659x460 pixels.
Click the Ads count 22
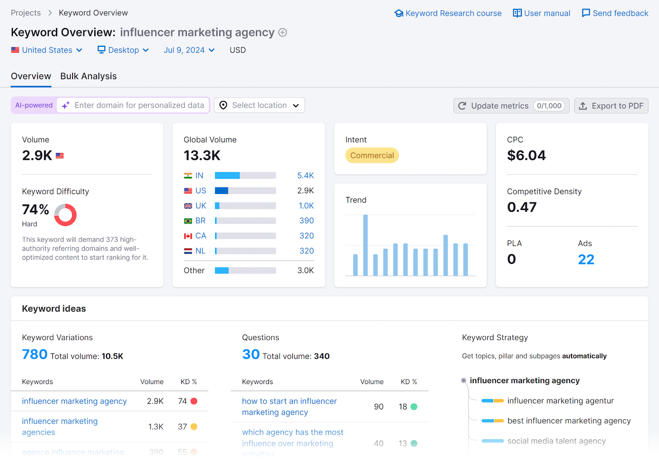(586, 259)
